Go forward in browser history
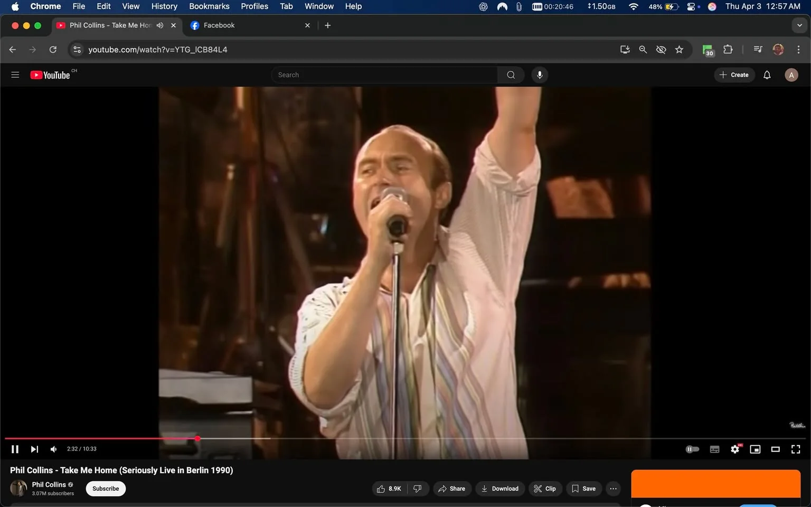The height and width of the screenshot is (507, 811). click(x=33, y=50)
